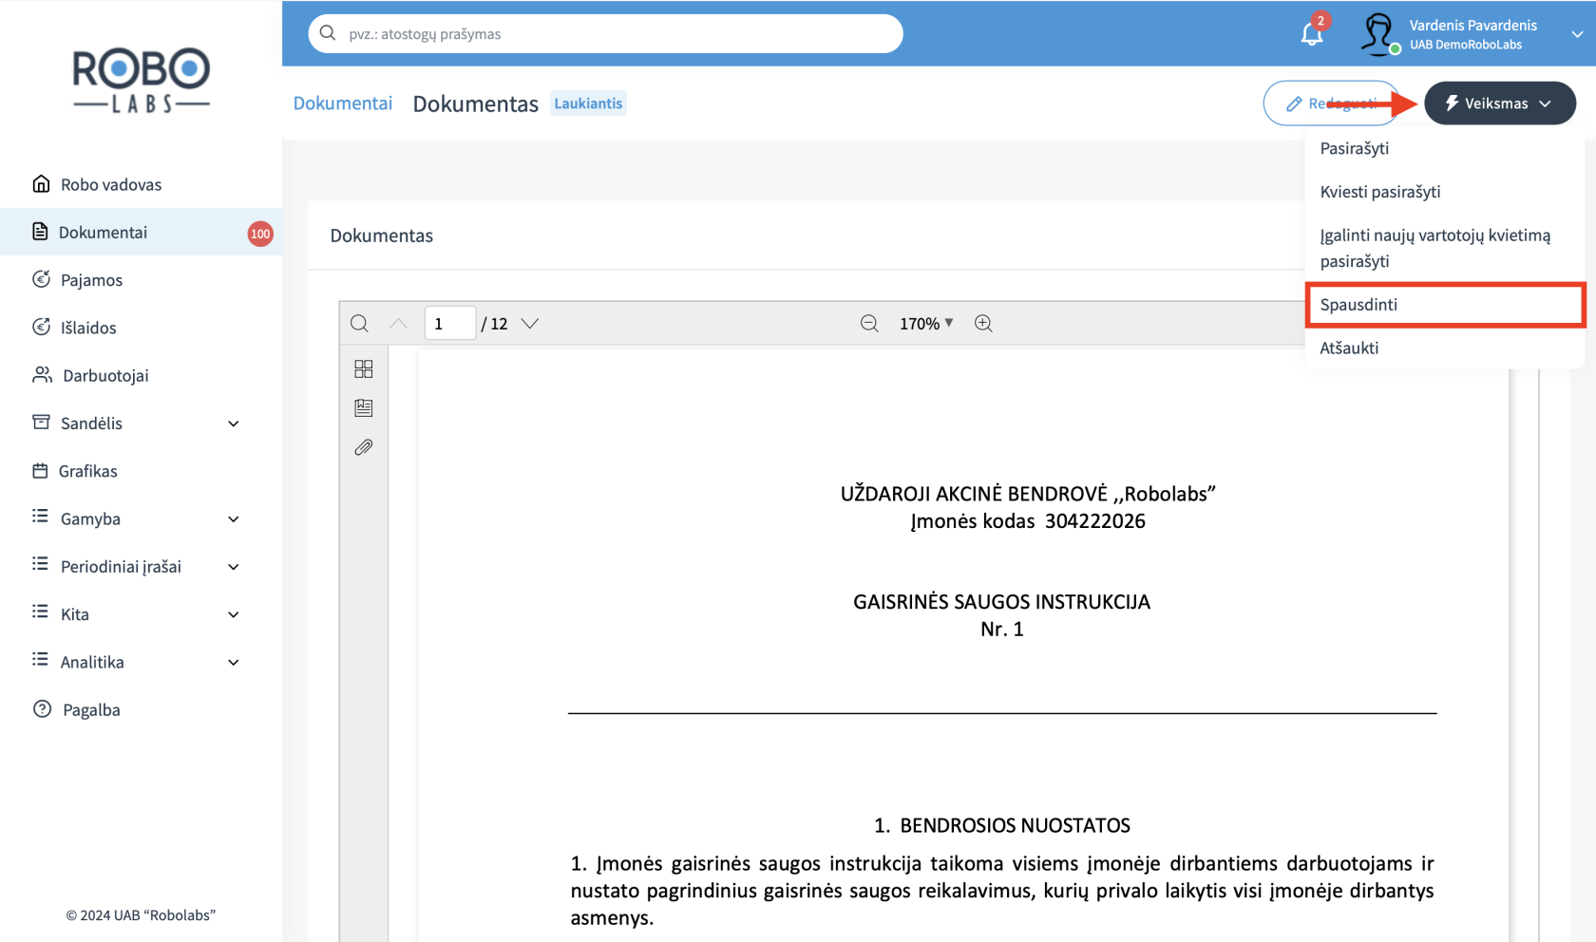The image size is (1596, 942).
Task: Go to previous PDF page arrow
Action: click(x=398, y=323)
